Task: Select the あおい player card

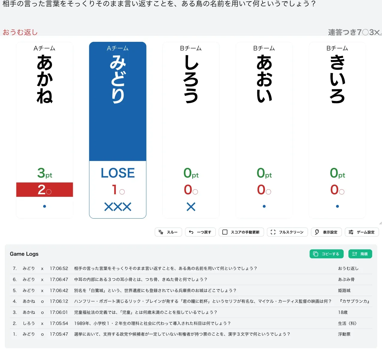Action: pos(264,130)
